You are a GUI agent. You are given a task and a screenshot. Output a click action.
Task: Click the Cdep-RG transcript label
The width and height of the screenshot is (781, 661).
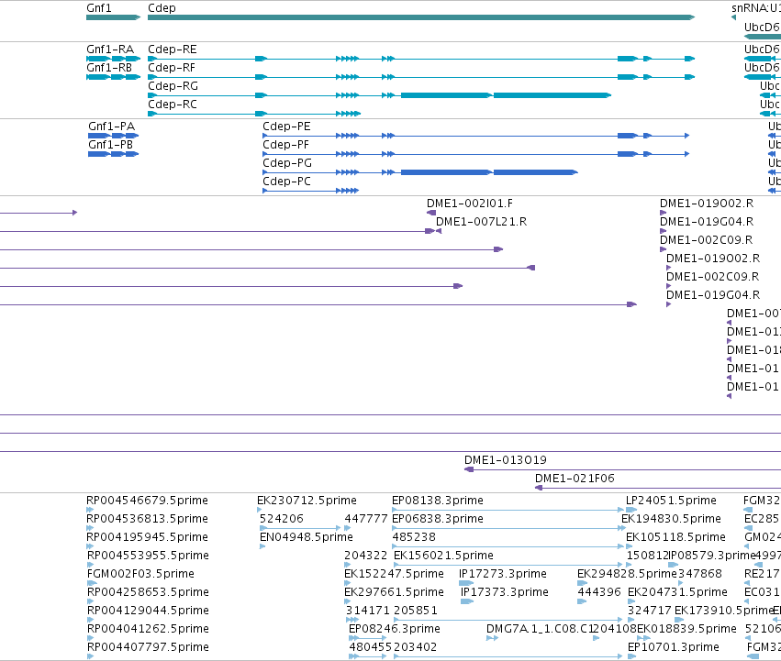(x=173, y=86)
